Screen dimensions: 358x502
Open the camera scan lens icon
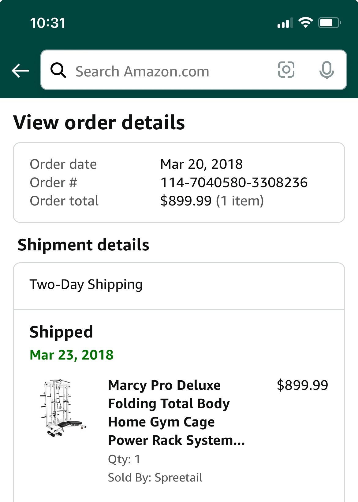[x=286, y=70]
